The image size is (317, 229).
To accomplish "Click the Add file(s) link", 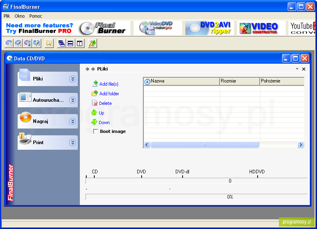I will (x=109, y=84).
